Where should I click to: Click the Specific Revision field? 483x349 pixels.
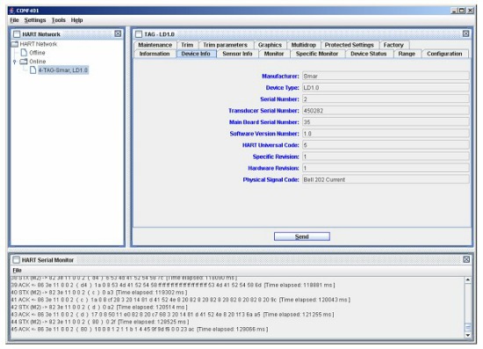pyautogui.click(x=386, y=156)
